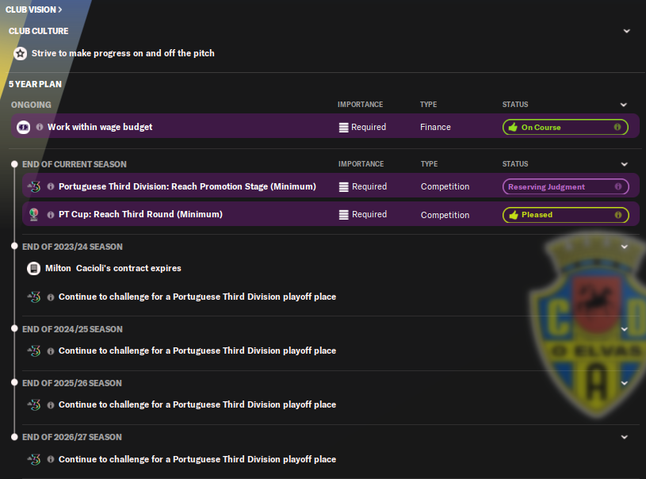Open the Club Vision header link
Image resolution: width=646 pixels, height=479 pixels.
[x=34, y=10]
